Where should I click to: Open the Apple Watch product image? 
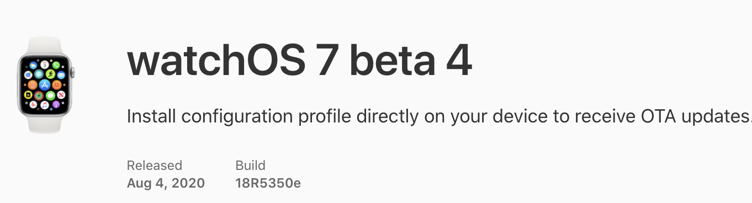[x=46, y=84]
